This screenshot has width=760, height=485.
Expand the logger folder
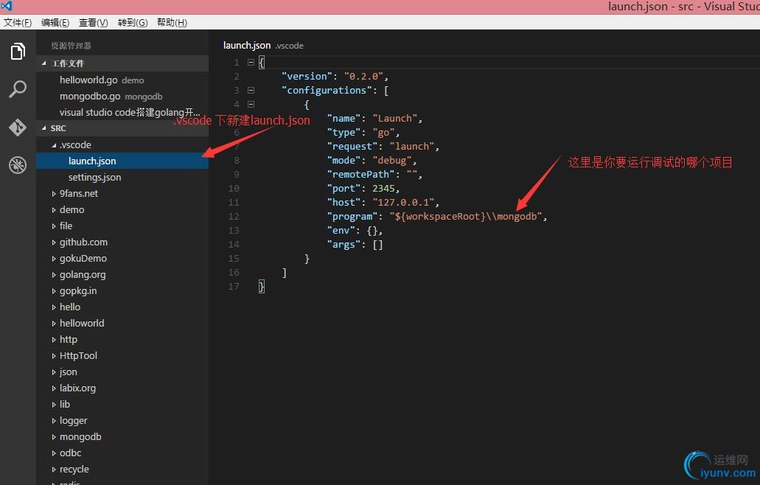[54, 421]
